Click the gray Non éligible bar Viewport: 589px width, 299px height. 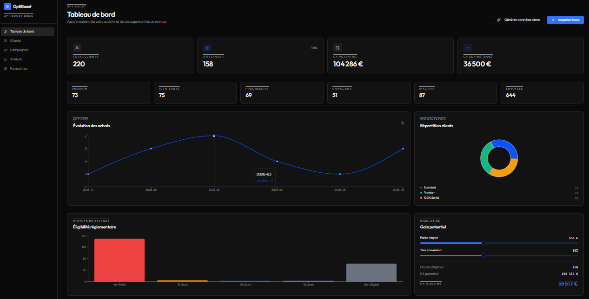pos(371,273)
